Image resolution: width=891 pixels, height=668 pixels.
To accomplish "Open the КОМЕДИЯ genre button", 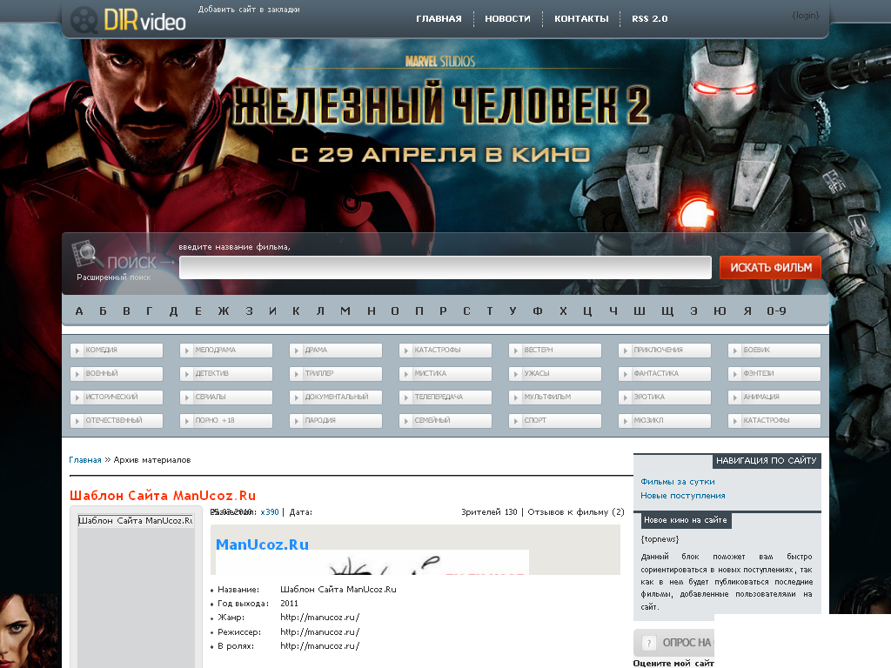I will (117, 351).
